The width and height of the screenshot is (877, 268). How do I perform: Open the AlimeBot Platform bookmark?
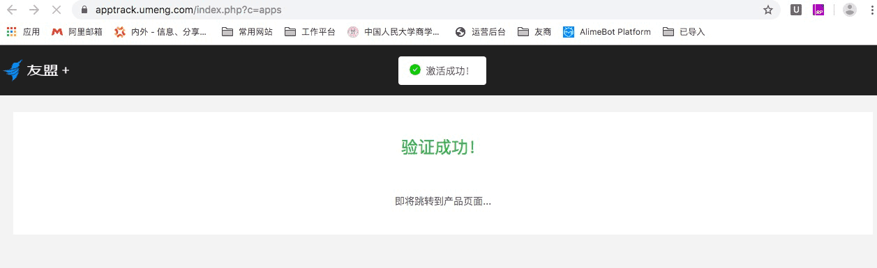607,32
